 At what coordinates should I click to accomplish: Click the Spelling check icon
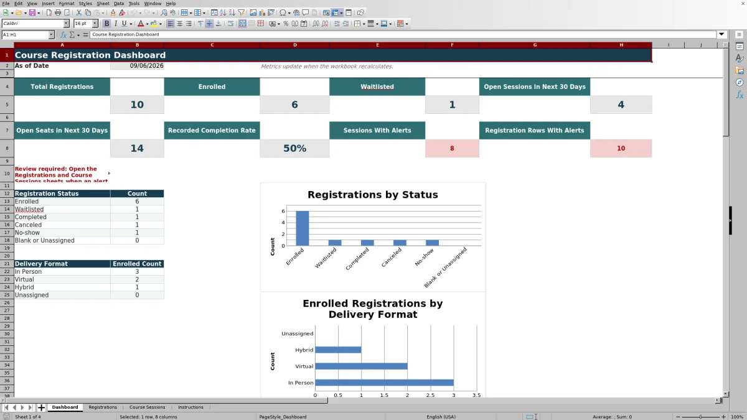[x=172, y=12]
